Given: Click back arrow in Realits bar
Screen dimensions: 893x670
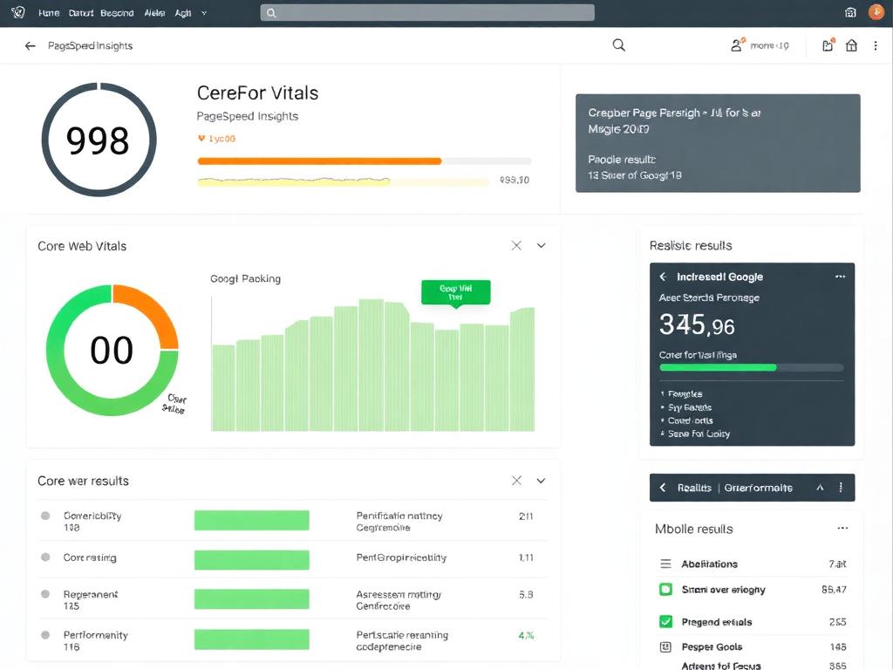Looking at the screenshot, I should 663,488.
